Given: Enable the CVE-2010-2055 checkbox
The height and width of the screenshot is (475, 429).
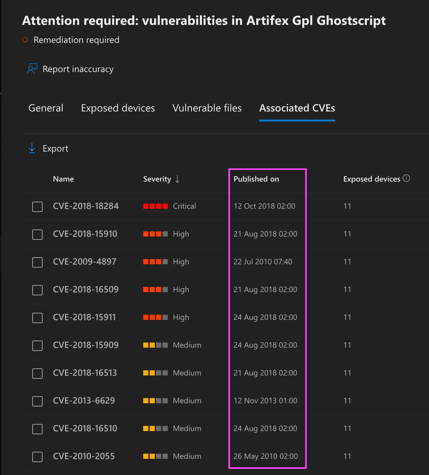Looking at the screenshot, I should tap(37, 457).
